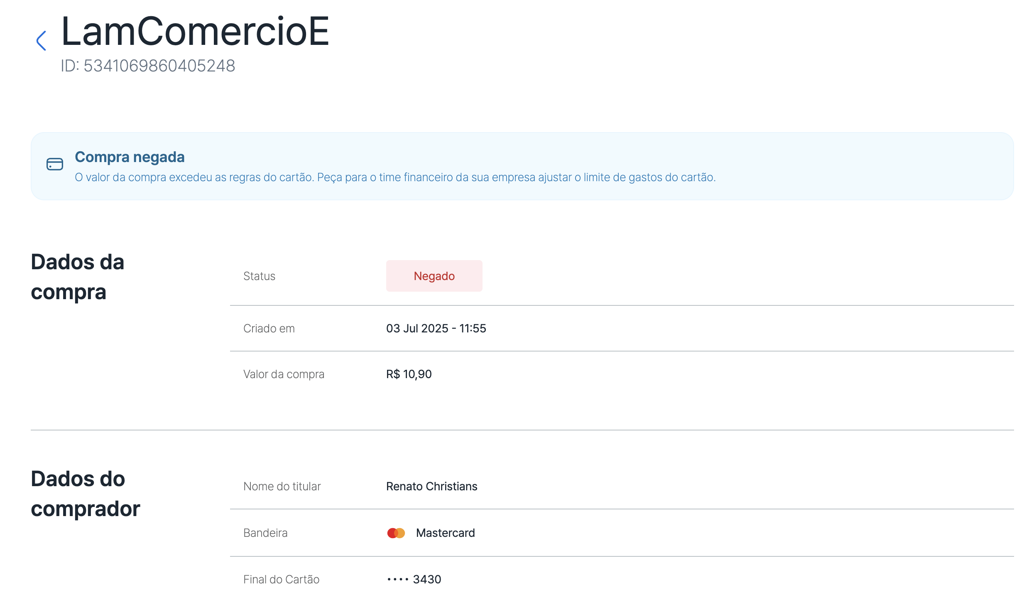Click the banner message about card rules
Viewport: 1029px width, 605px height.
395,177
